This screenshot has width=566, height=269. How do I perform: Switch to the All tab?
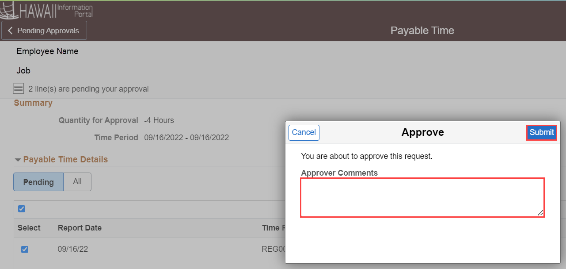(x=77, y=182)
